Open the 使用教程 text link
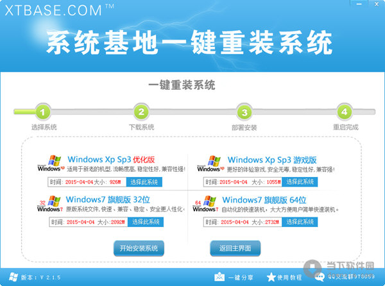This screenshot has height=286, width=385. tap(289, 277)
